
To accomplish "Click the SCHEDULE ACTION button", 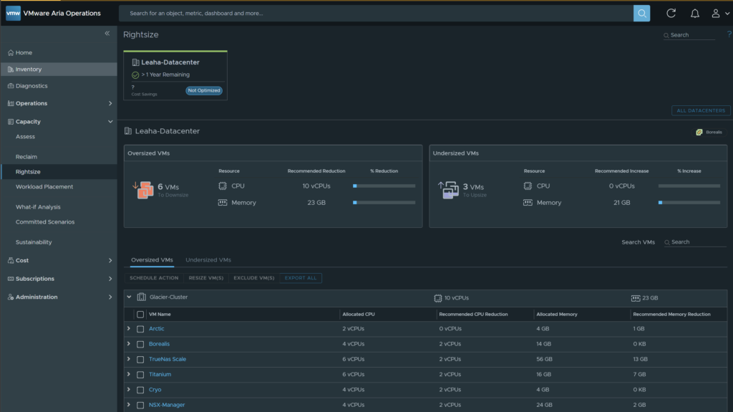I will point(154,278).
